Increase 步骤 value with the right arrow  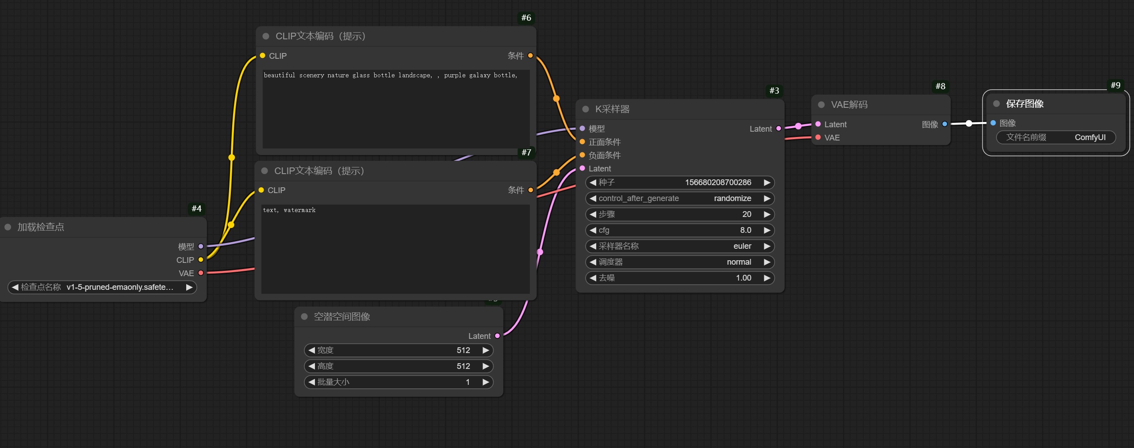pyautogui.click(x=767, y=214)
